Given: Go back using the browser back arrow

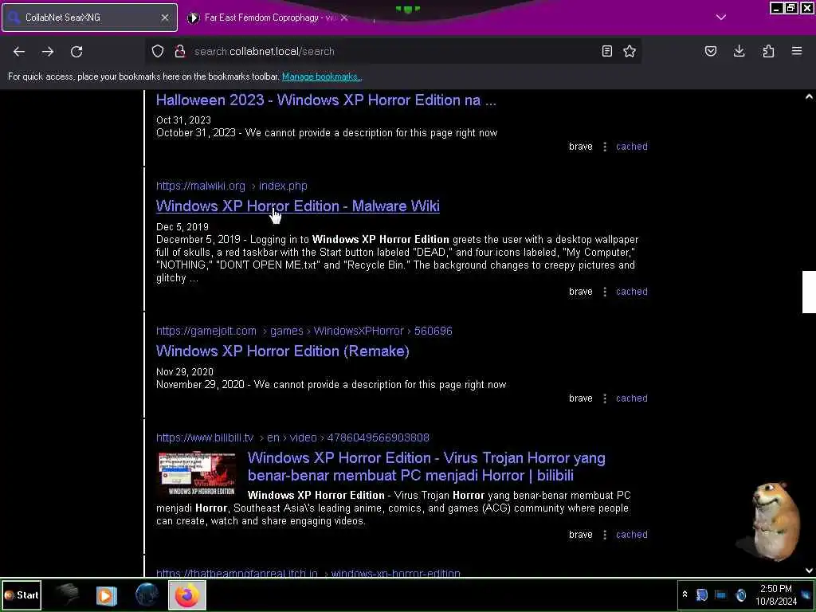Looking at the screenshot, I should pos(19,52).
